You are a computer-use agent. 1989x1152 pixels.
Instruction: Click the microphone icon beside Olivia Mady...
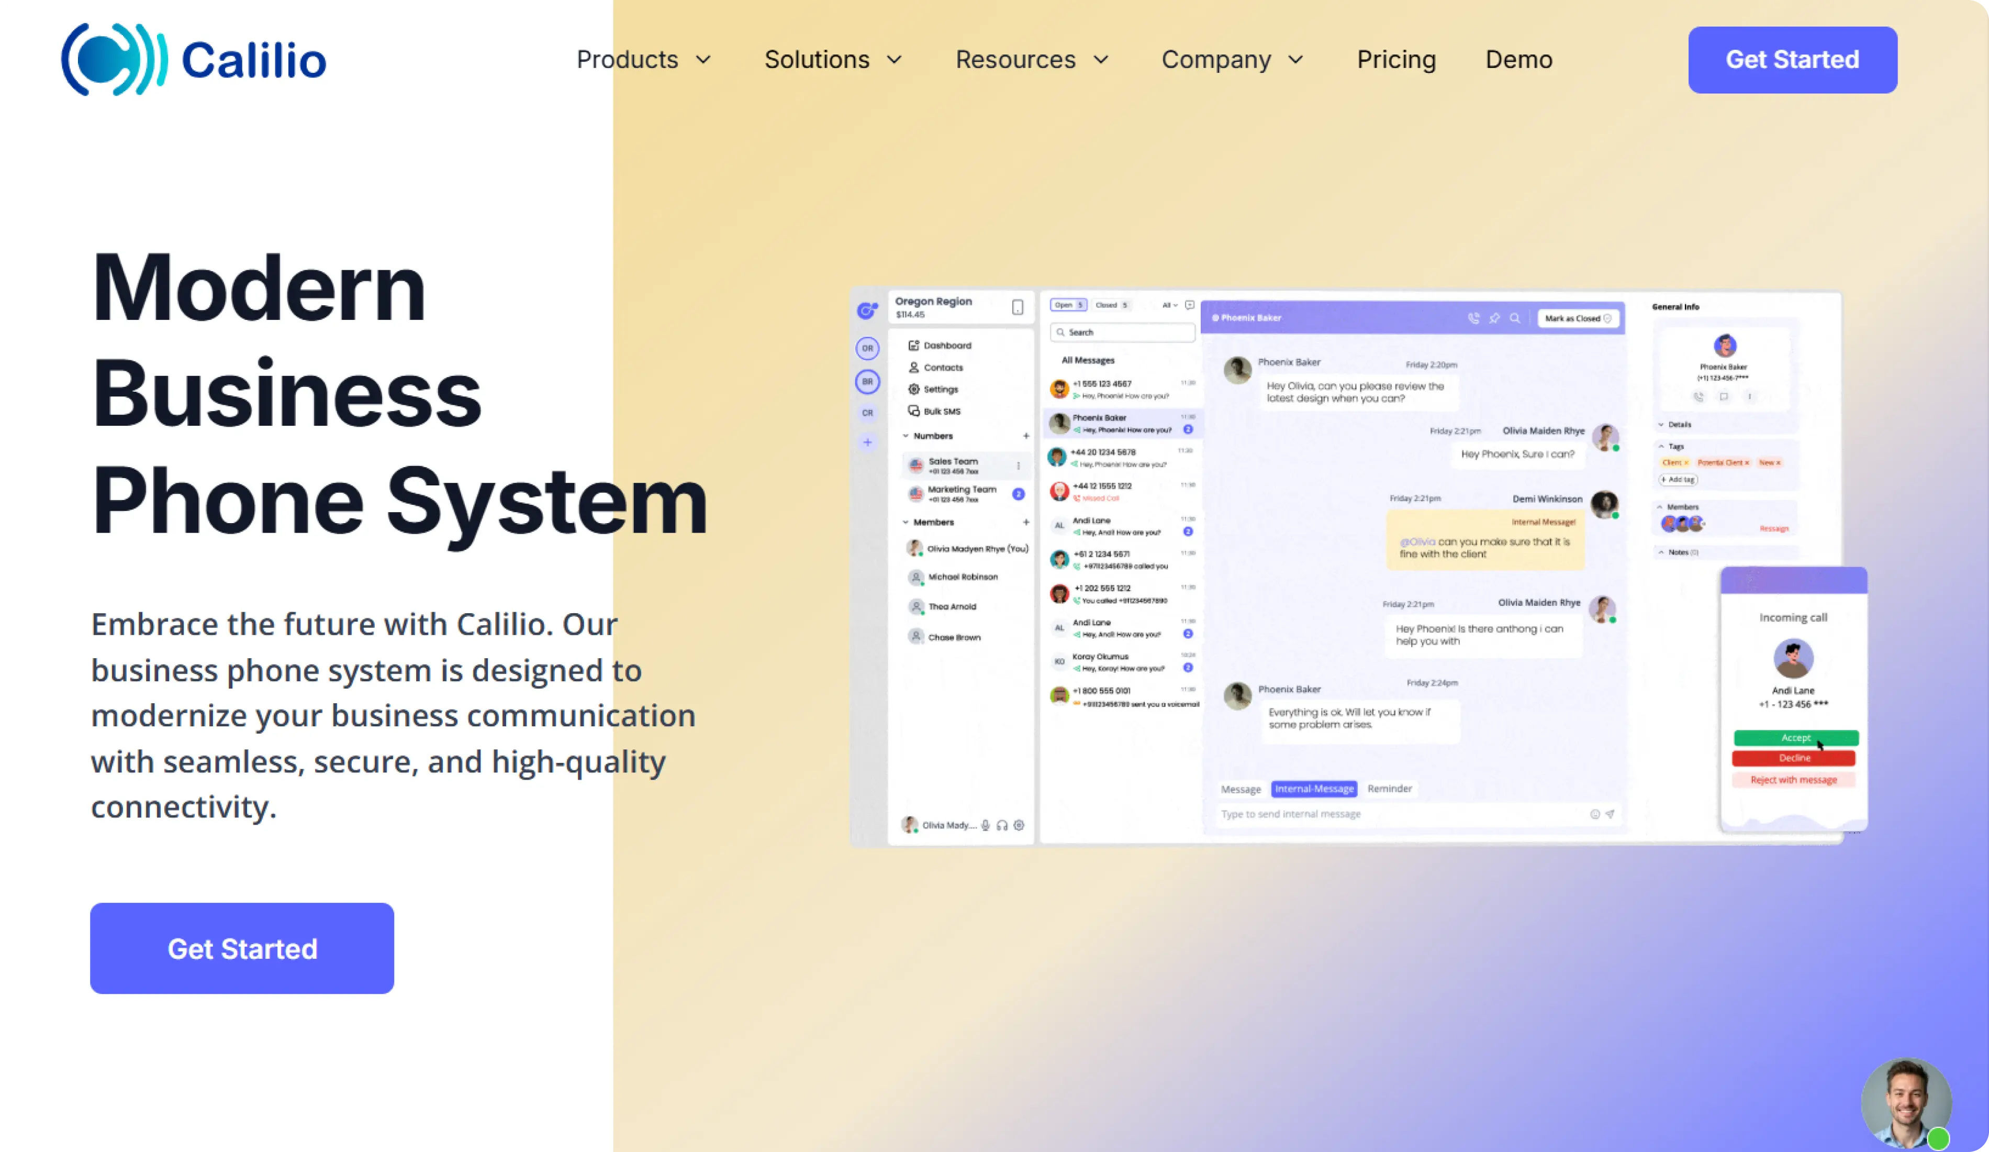[x=985, y=825]
